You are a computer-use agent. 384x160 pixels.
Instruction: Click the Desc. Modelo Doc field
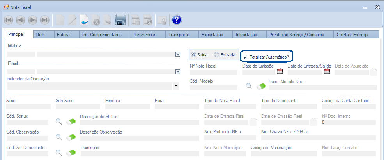(323, 87)
